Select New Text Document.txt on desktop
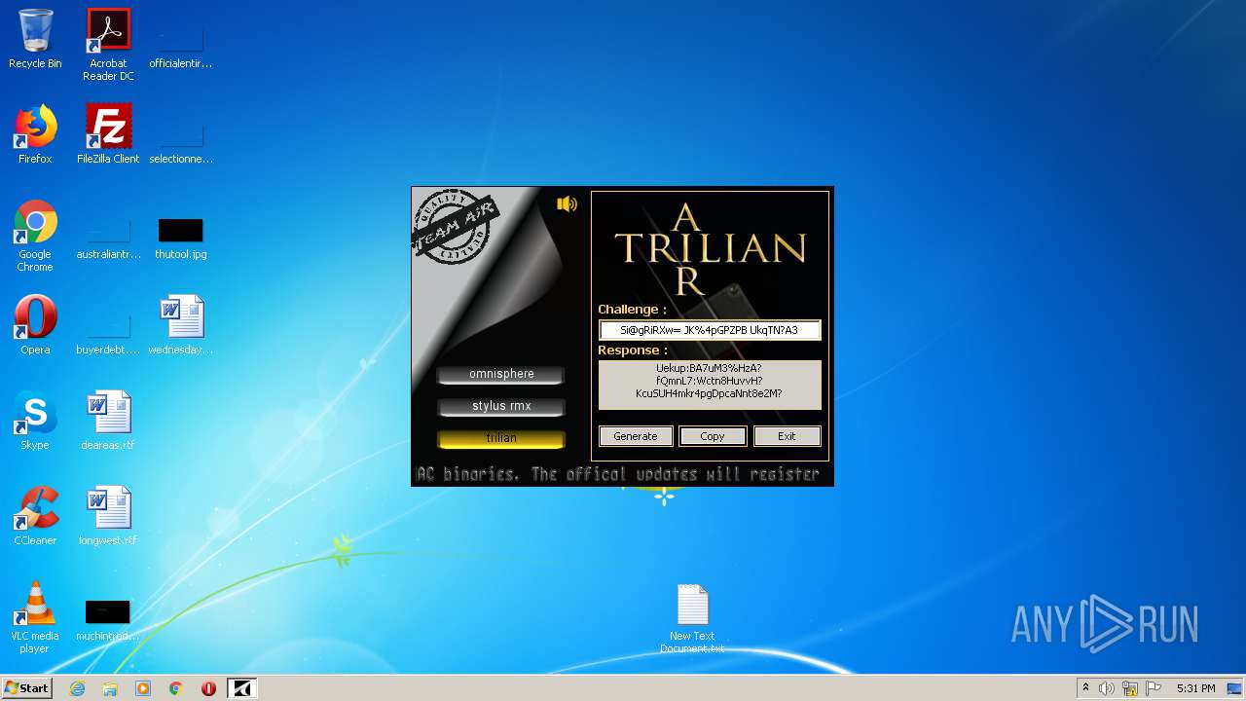This screenshot has height=701, width=1246. click(692, 619)
